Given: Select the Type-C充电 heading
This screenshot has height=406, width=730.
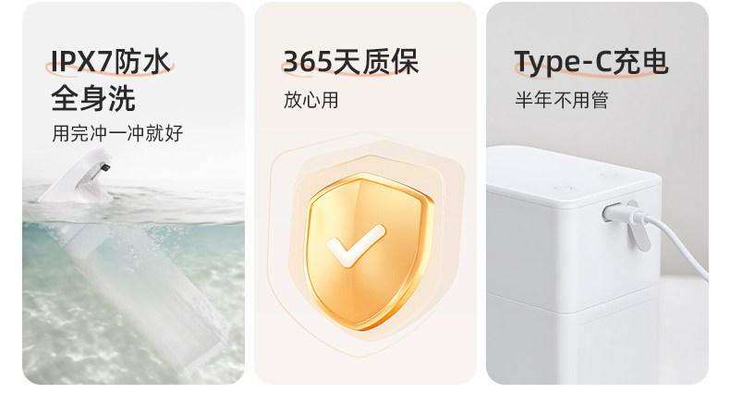Looking at the screenshot, I should [591, 62].
